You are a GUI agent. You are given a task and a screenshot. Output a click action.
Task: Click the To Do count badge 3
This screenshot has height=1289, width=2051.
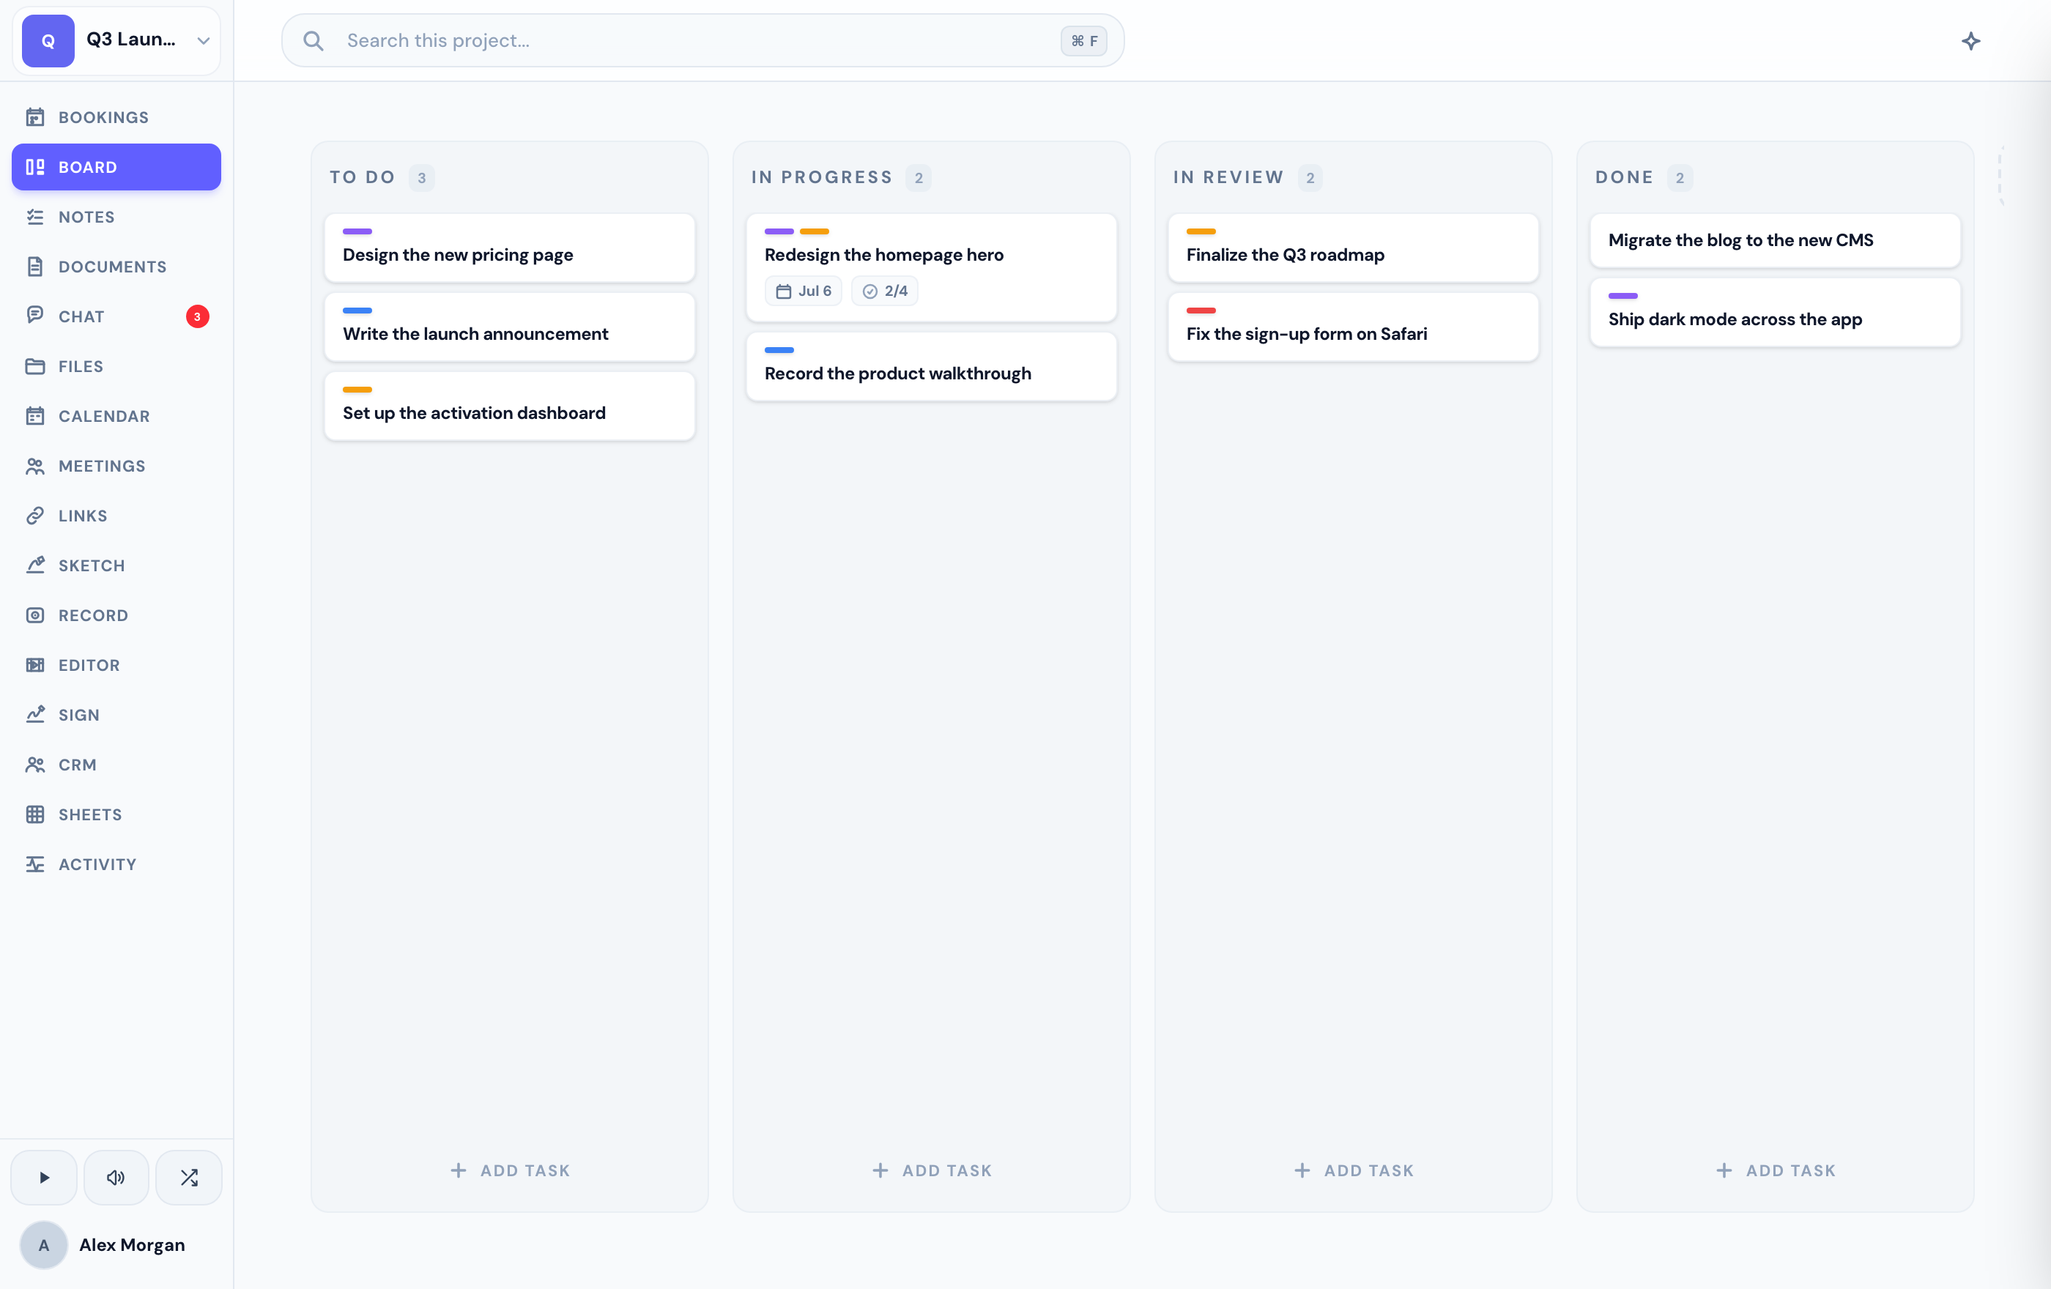tap(422, 178)
